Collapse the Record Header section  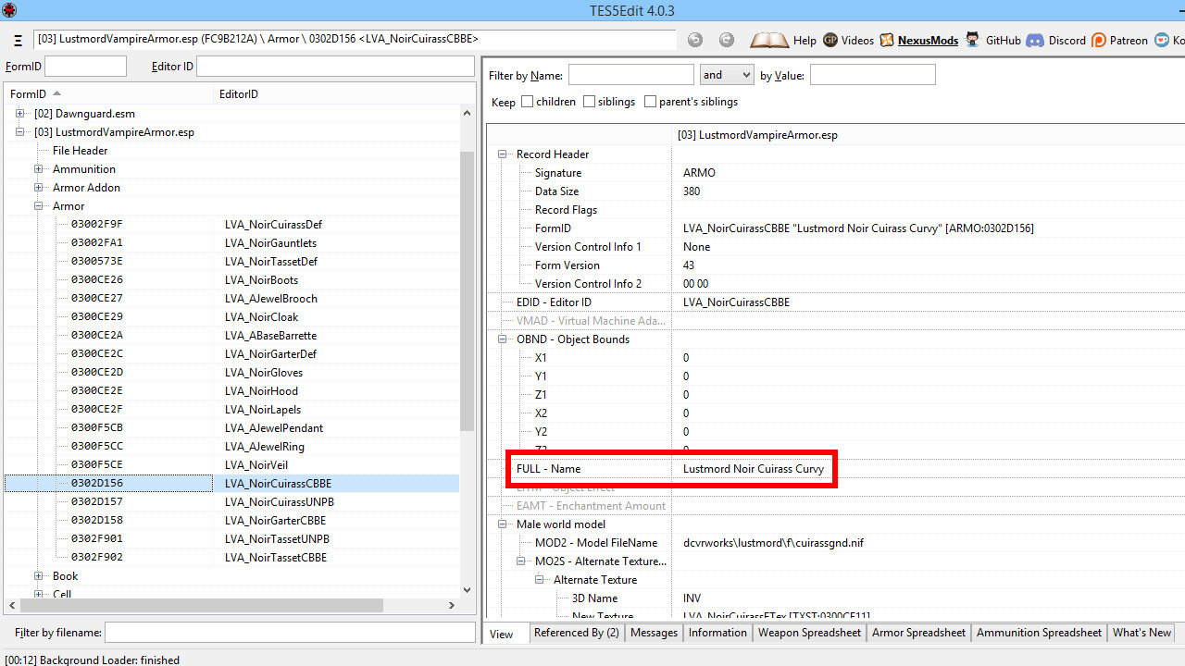tap(504, 154)
